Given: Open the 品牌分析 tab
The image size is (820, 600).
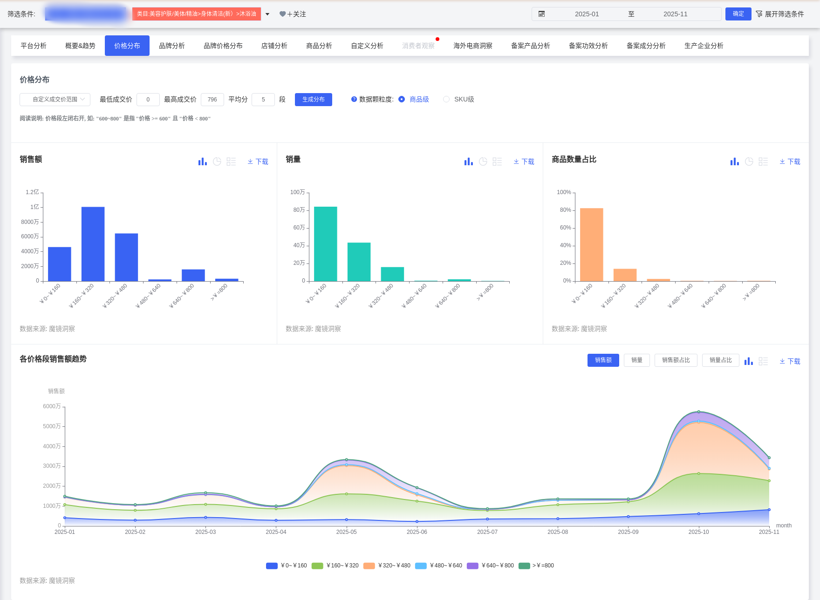Looking at the screenshot, I should point(172,46).
